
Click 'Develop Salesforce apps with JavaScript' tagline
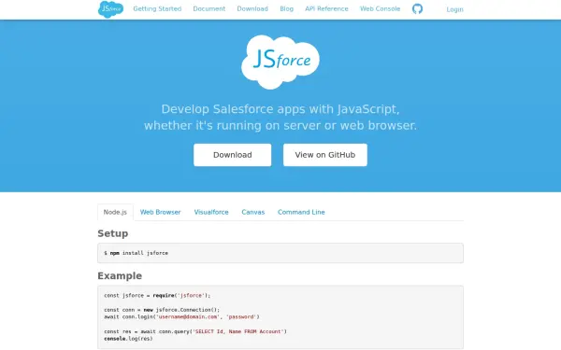280,109
